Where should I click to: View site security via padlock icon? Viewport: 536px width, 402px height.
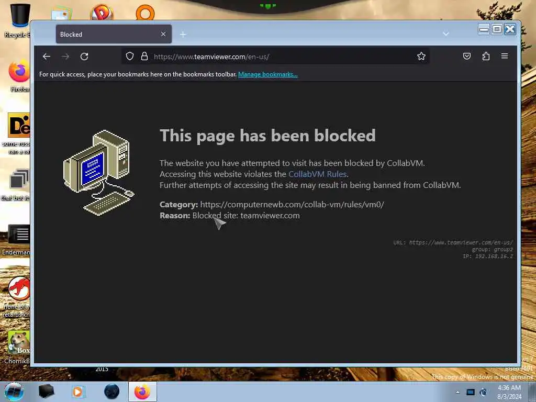pyautogui.click(x=144, y=56)
